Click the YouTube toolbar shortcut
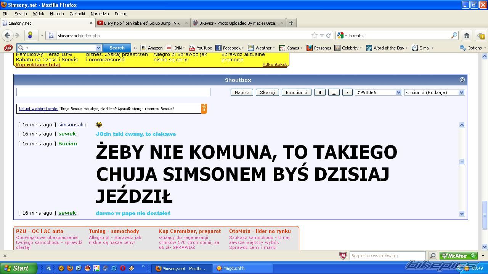This screenshot has height=274, width=488. (x=201, y=48)
